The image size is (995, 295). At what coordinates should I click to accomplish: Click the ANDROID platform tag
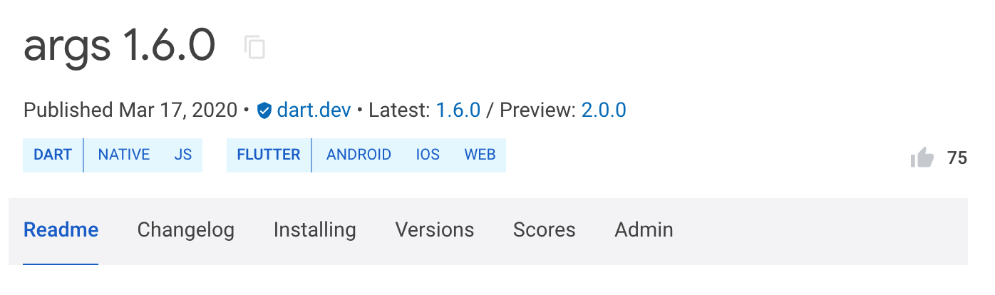[x=359, y=155]
